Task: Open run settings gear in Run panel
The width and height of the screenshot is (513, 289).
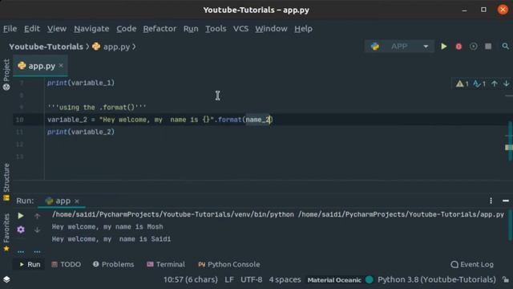Action: 21,230
